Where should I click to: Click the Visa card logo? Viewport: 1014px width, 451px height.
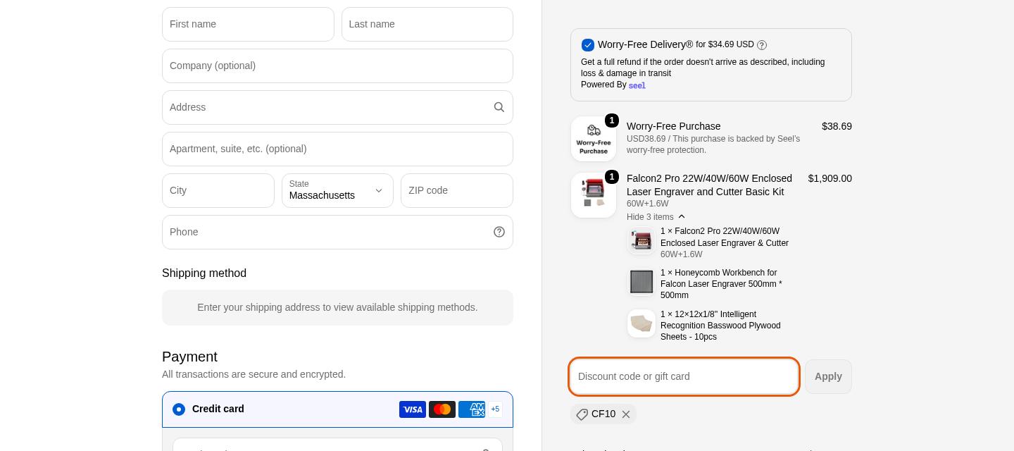413,409
